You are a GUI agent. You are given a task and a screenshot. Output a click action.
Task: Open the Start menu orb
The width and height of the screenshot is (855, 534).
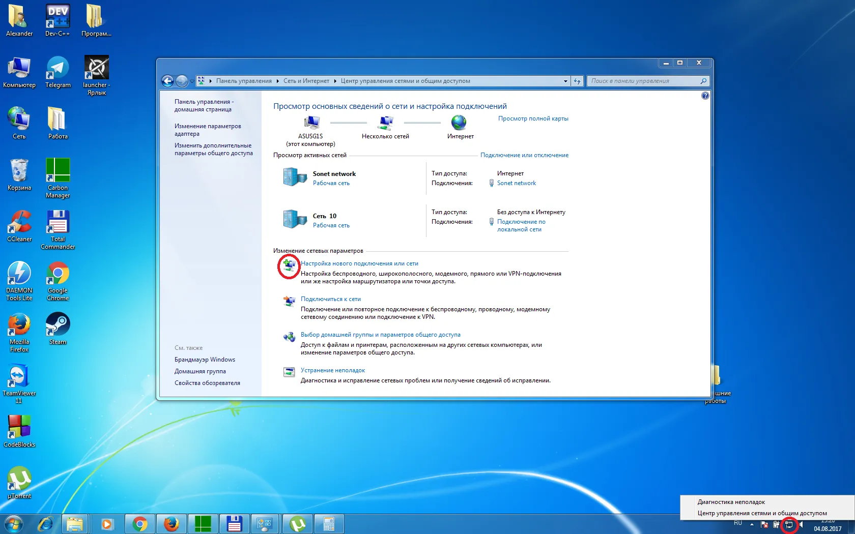pyautogui.click(x=14, y=524)
